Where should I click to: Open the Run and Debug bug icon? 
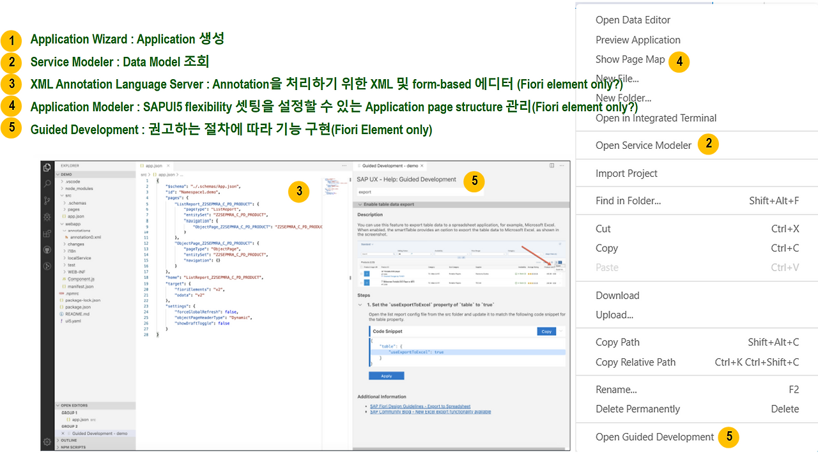(x=47, y=217)
